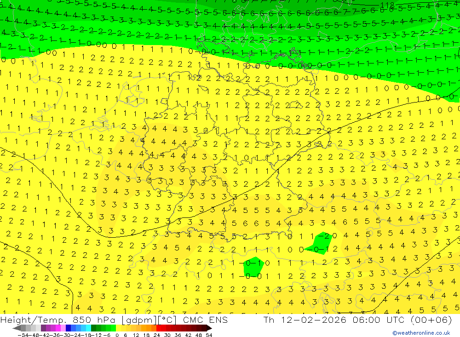Click the '0' label under the color scale
The width and height of the screenshot is (460, 337).
[x=117, y=335]
